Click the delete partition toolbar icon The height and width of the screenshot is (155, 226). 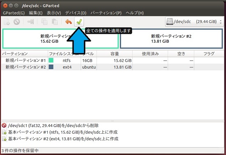point(17,22)
